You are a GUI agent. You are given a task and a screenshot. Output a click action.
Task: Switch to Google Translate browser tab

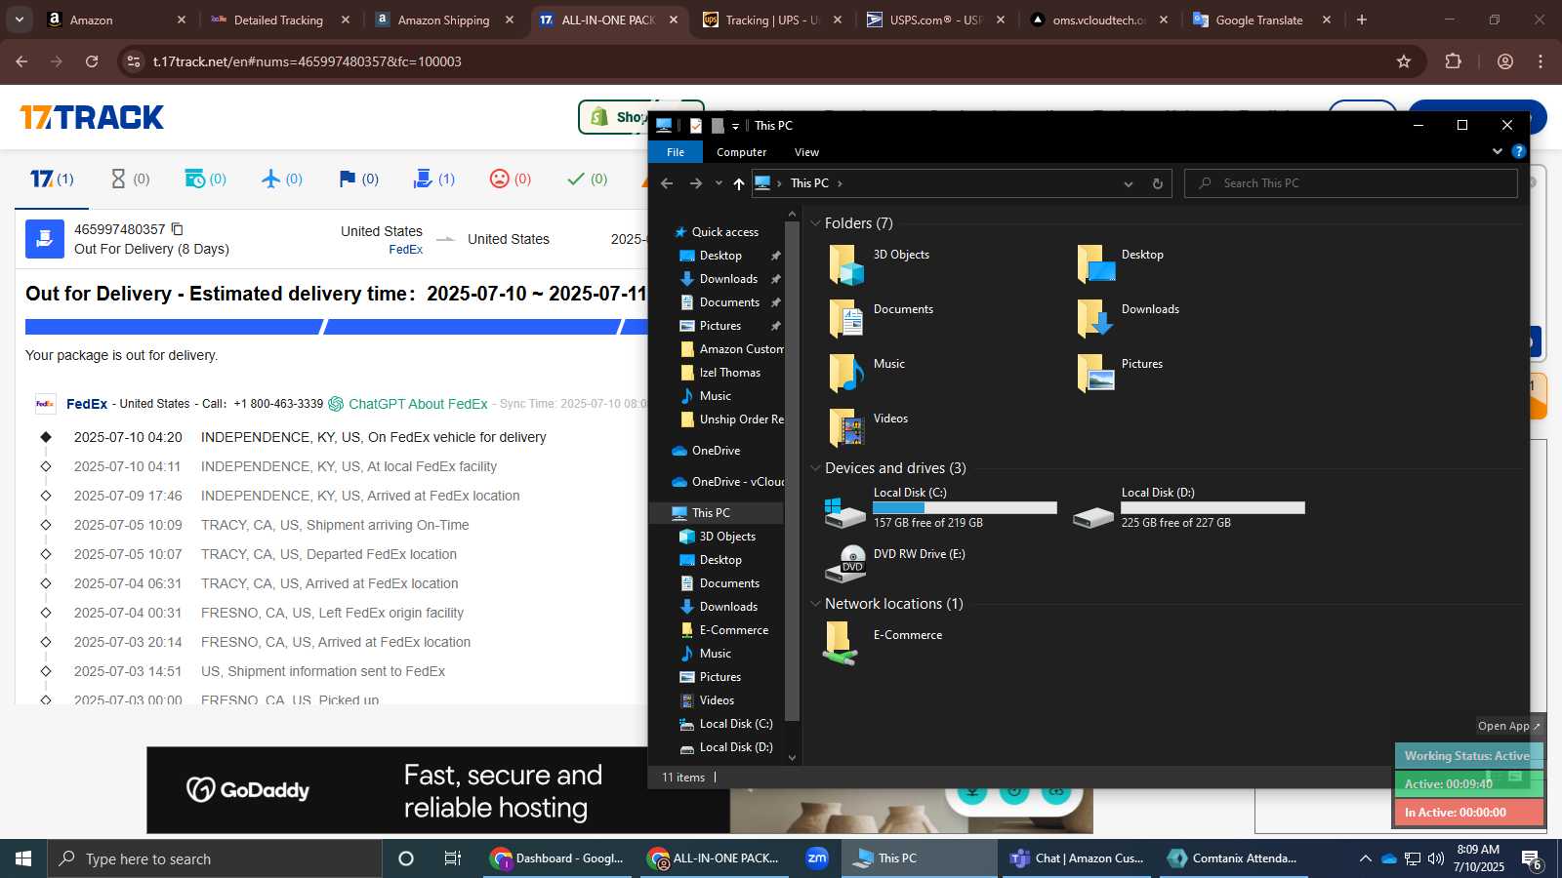(1259, 20)
